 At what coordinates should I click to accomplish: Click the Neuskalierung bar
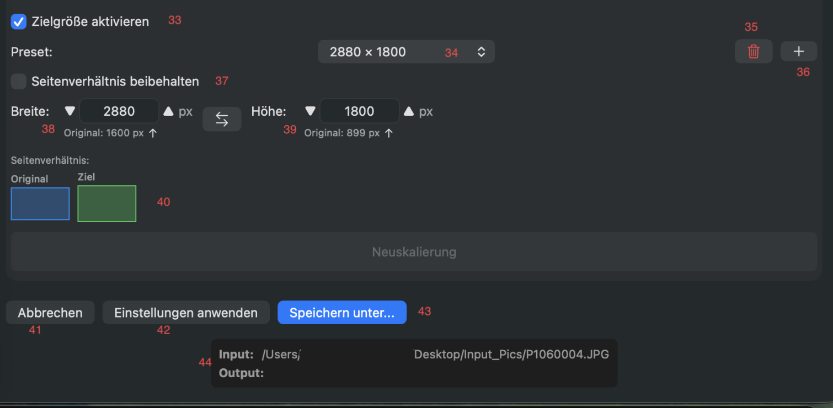[x=414, y=252]
